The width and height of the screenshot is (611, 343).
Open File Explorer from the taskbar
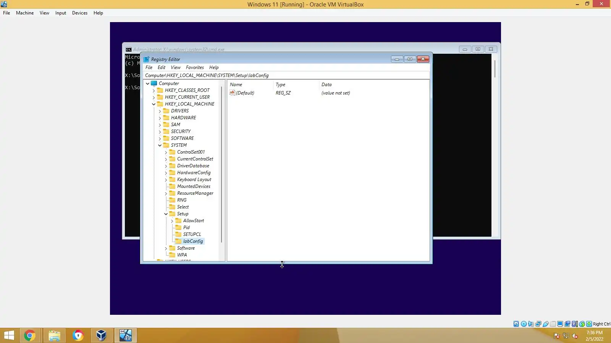pyautogui.click(x=54, y=335)
